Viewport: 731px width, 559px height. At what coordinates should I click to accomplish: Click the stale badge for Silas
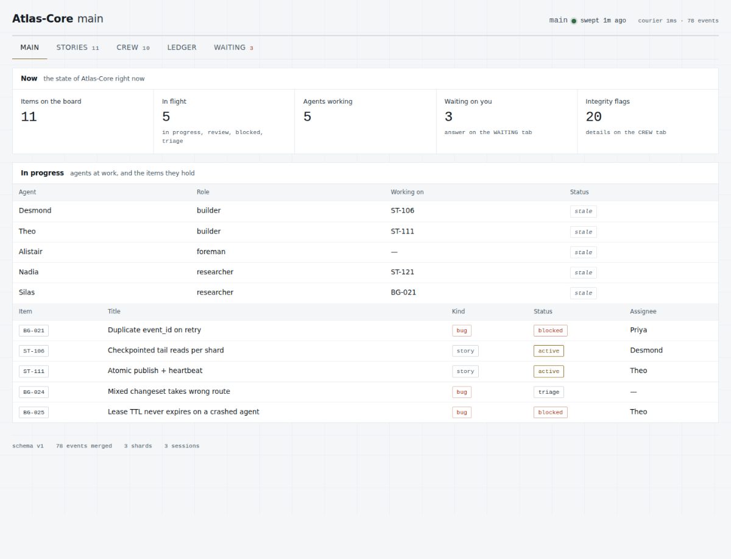[x=583, y=293]
